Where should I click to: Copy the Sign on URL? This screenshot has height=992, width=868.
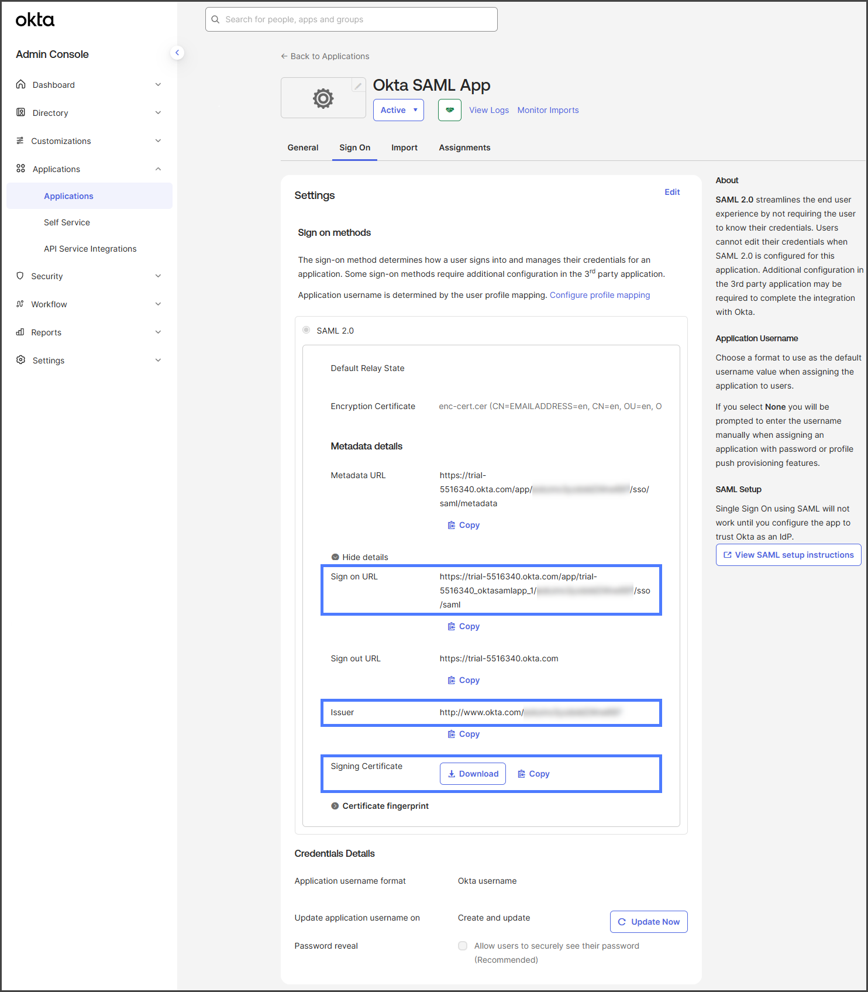[x=463, y=626]
